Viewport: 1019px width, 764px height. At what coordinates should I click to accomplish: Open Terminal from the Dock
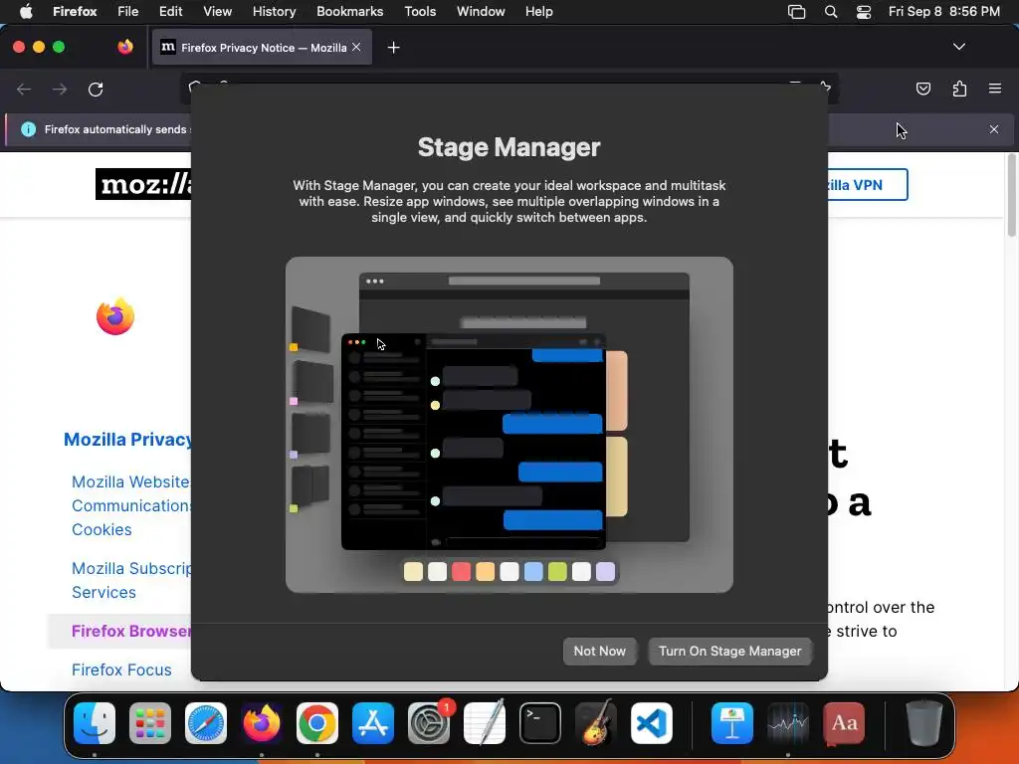(x=540, y=723)
